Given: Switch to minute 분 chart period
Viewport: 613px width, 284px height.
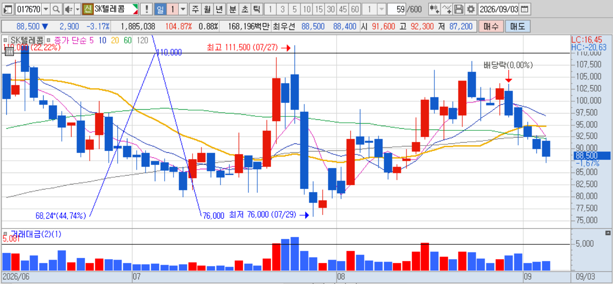Looking at the screenshot, I should pos(233,9).
